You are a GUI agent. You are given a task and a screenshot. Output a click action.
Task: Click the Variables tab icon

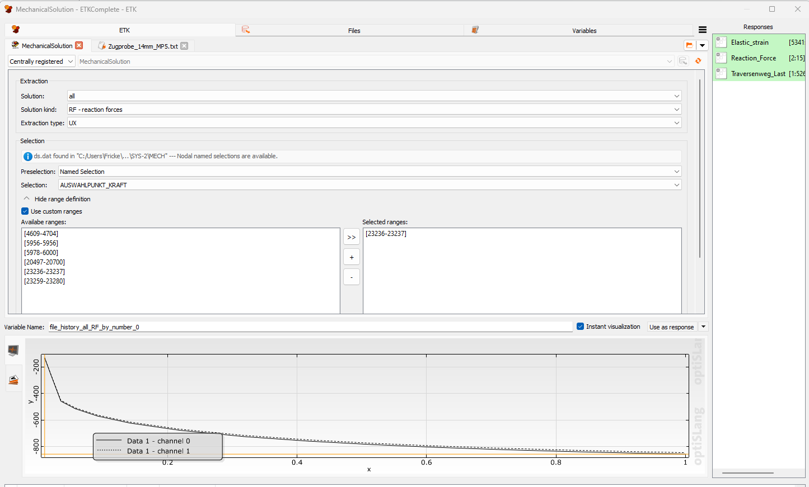pyautogui.click(x=475, y=30)
